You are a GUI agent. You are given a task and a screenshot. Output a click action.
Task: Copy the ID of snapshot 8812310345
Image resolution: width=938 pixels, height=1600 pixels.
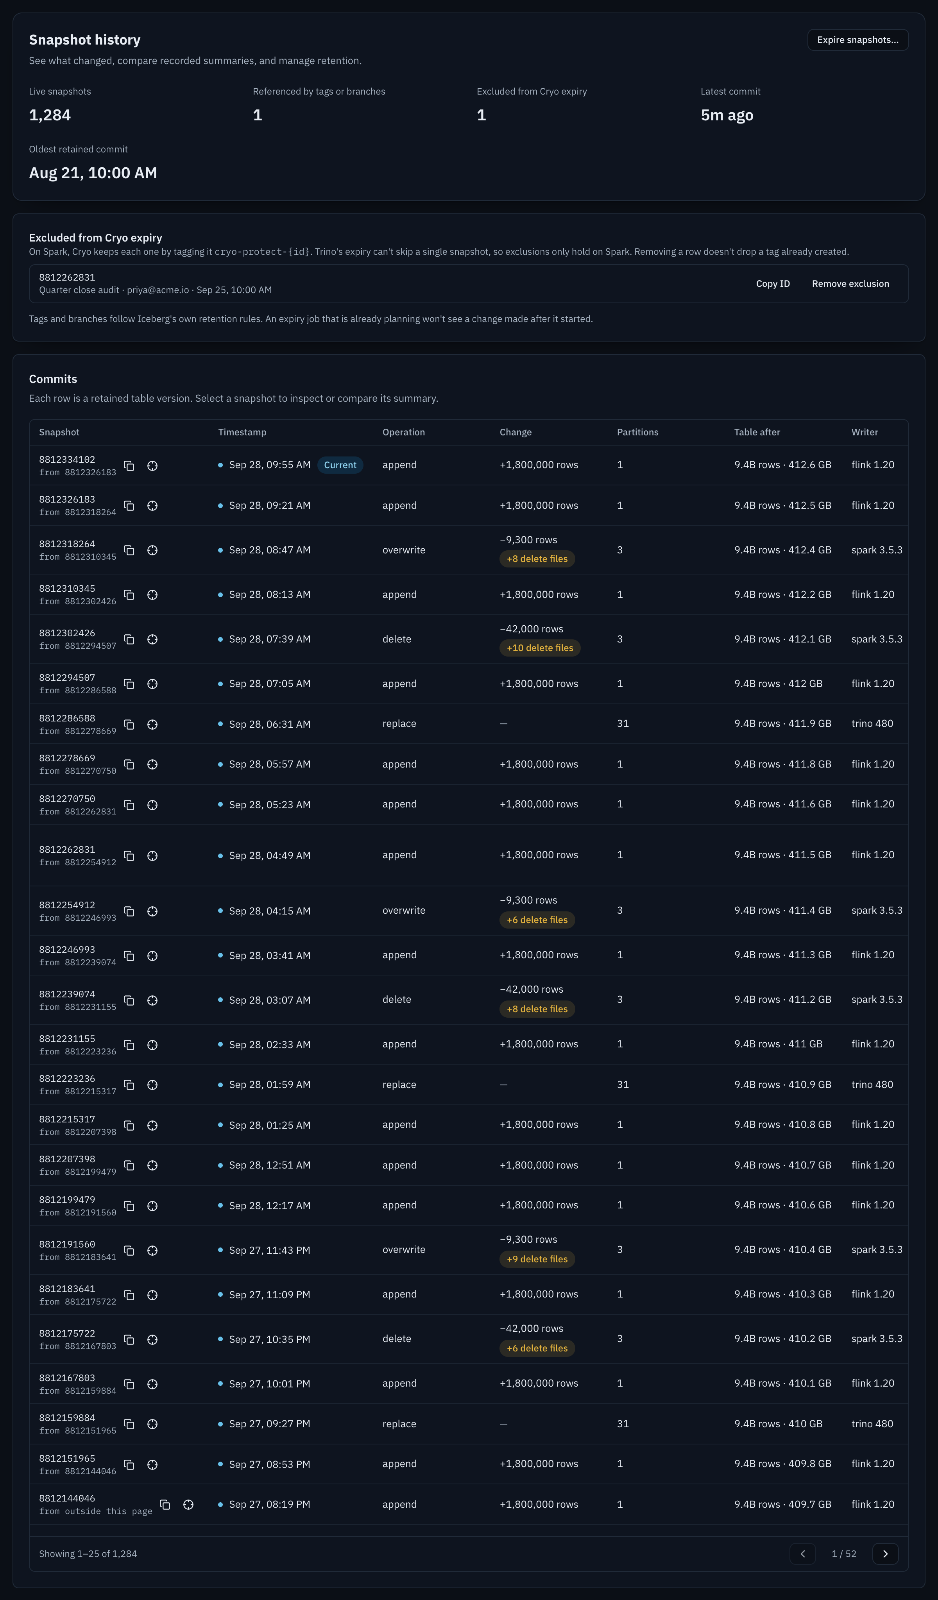tap(129, 595)
